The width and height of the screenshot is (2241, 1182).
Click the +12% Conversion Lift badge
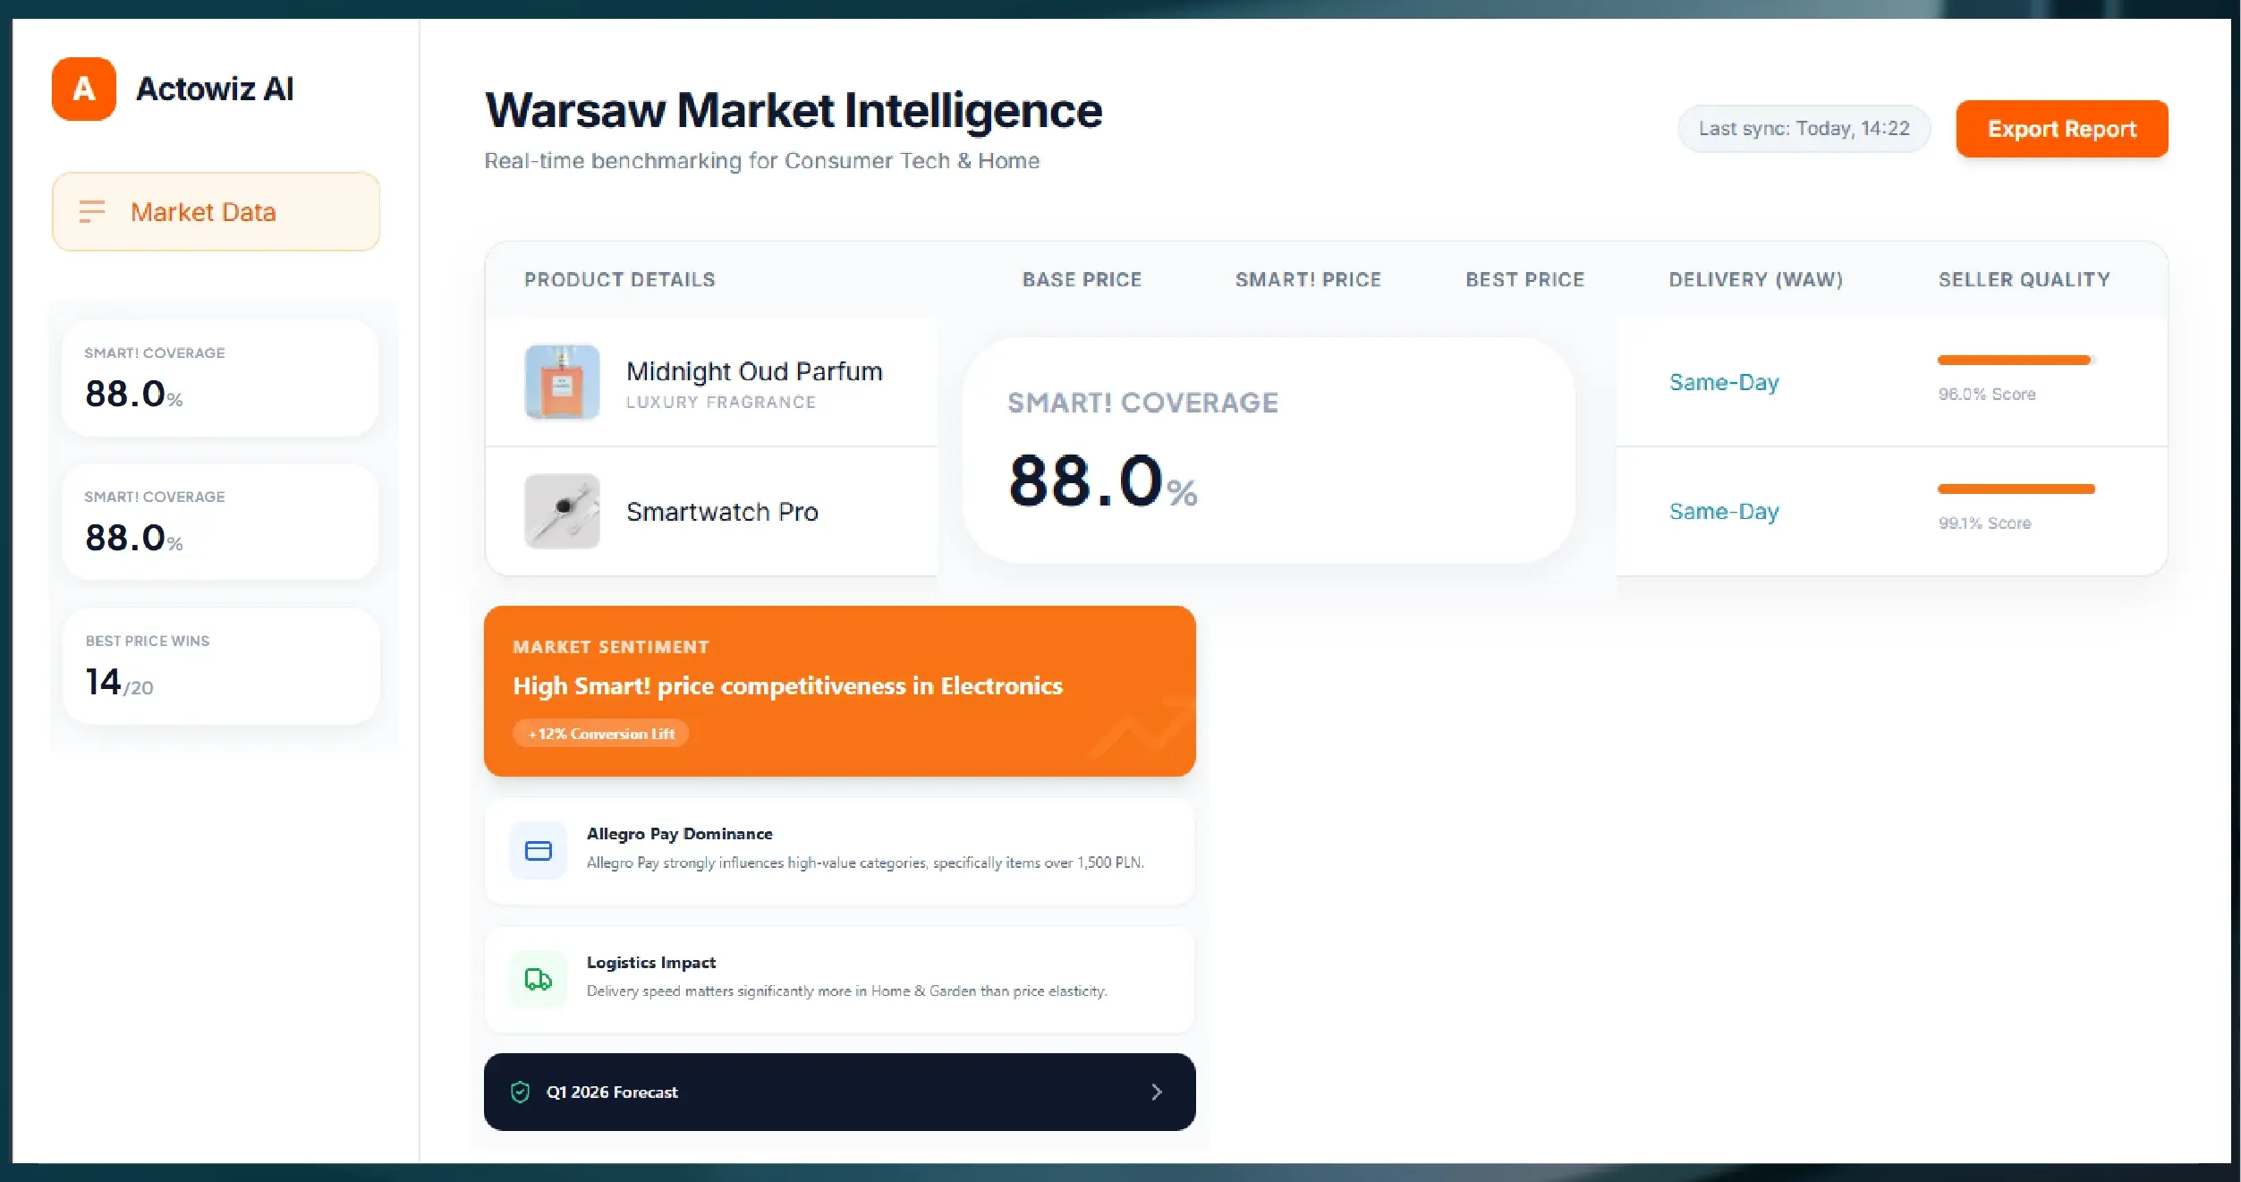(600, 734)
